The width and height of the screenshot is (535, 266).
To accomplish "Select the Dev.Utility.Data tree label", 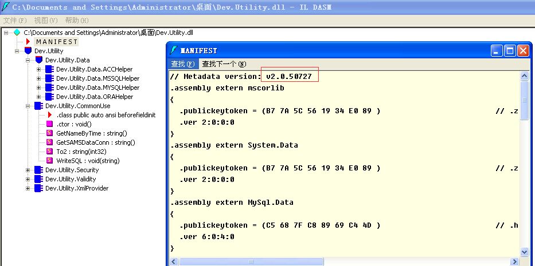I will tap(68, 60).
